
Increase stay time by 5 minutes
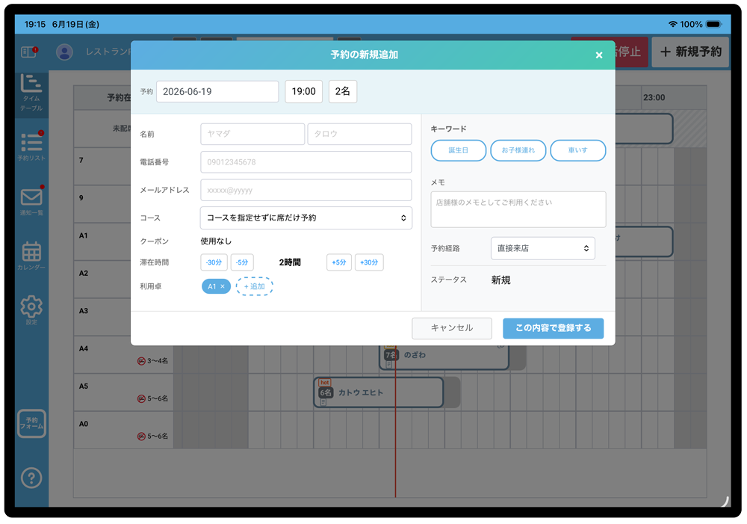pyautogui.click(x=339, y=262)
